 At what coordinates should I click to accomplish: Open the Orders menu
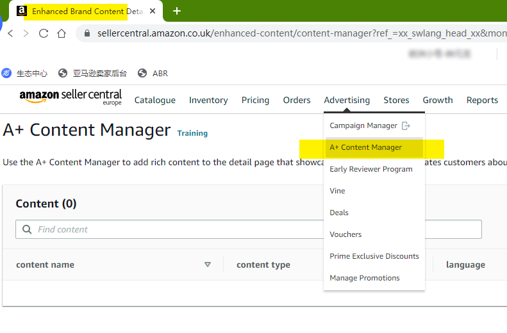coord(297,100)
